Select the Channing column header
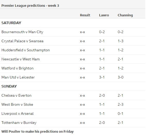This screenshot has width=146, height=135. tap(125, 15)
